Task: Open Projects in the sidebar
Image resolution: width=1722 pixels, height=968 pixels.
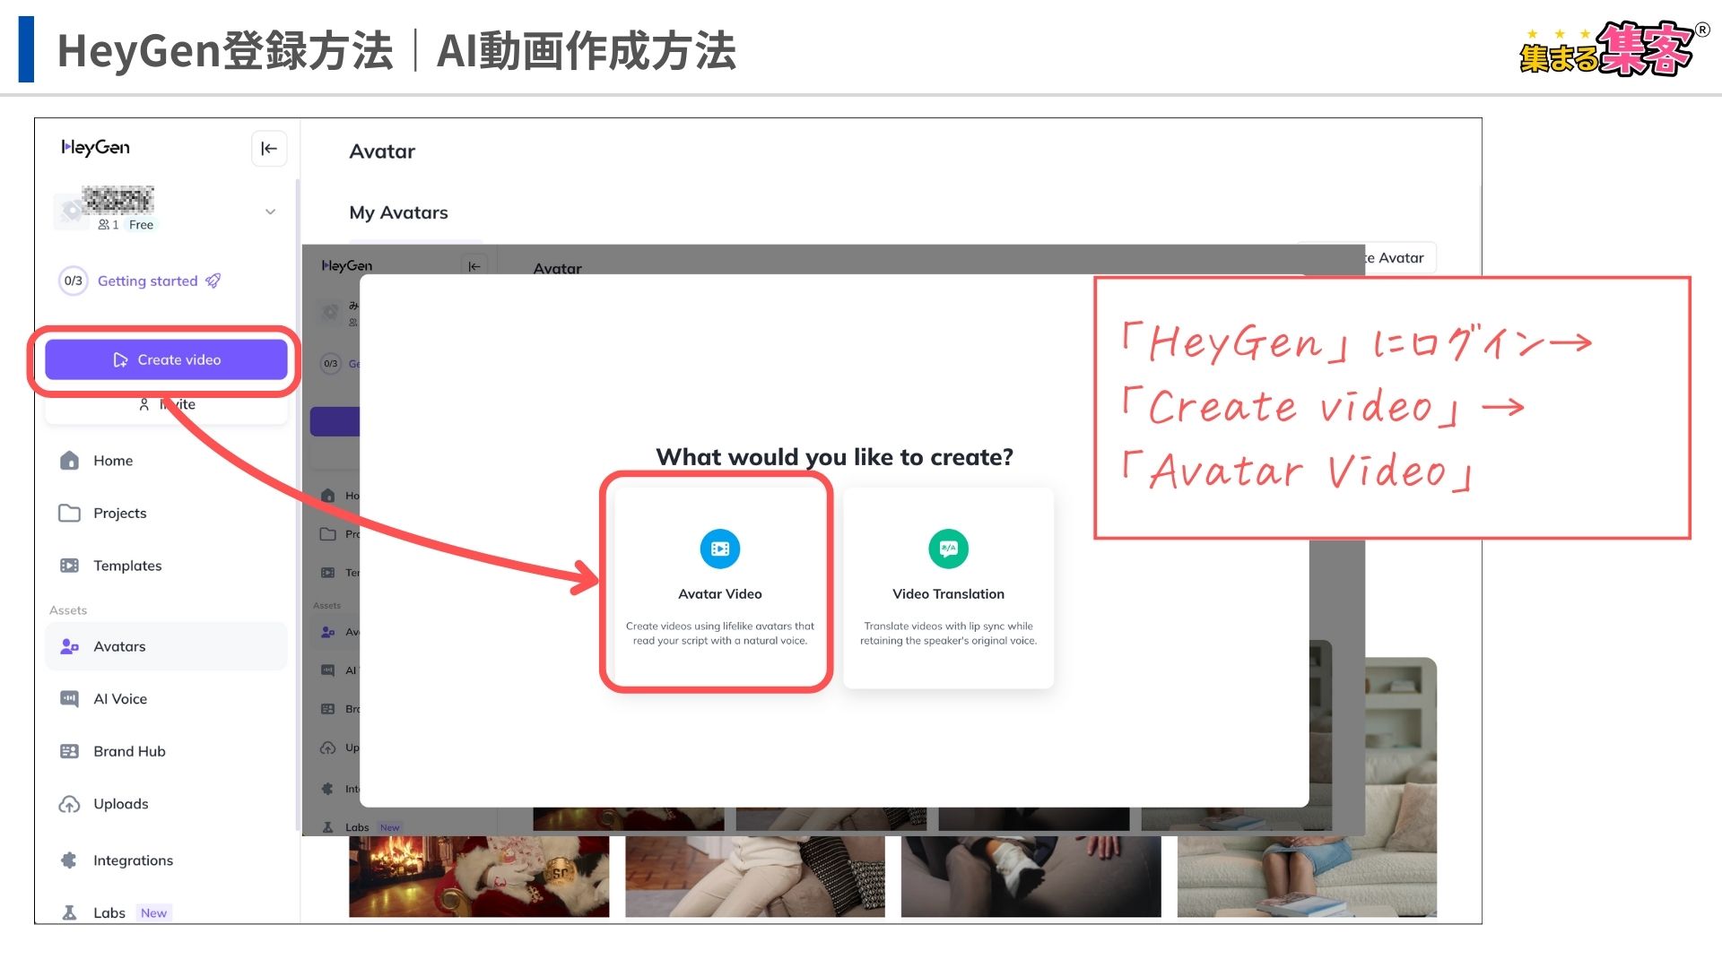Action: 166,513
